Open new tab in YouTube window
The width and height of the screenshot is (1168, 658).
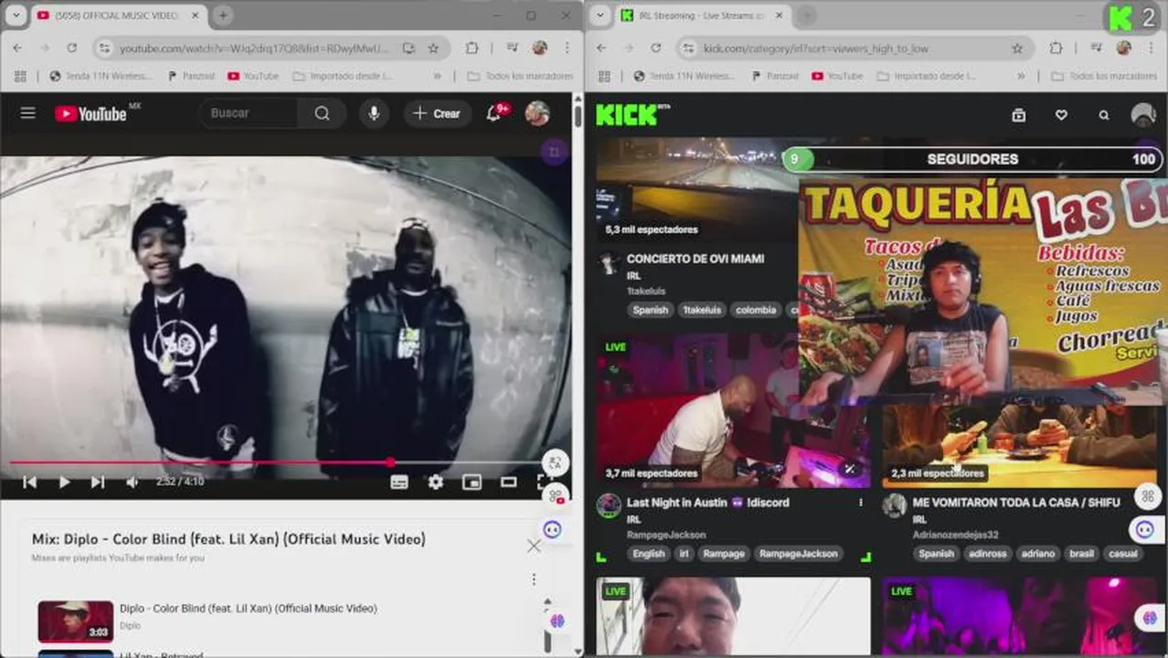pyautogui.click(x=223, y=16)
